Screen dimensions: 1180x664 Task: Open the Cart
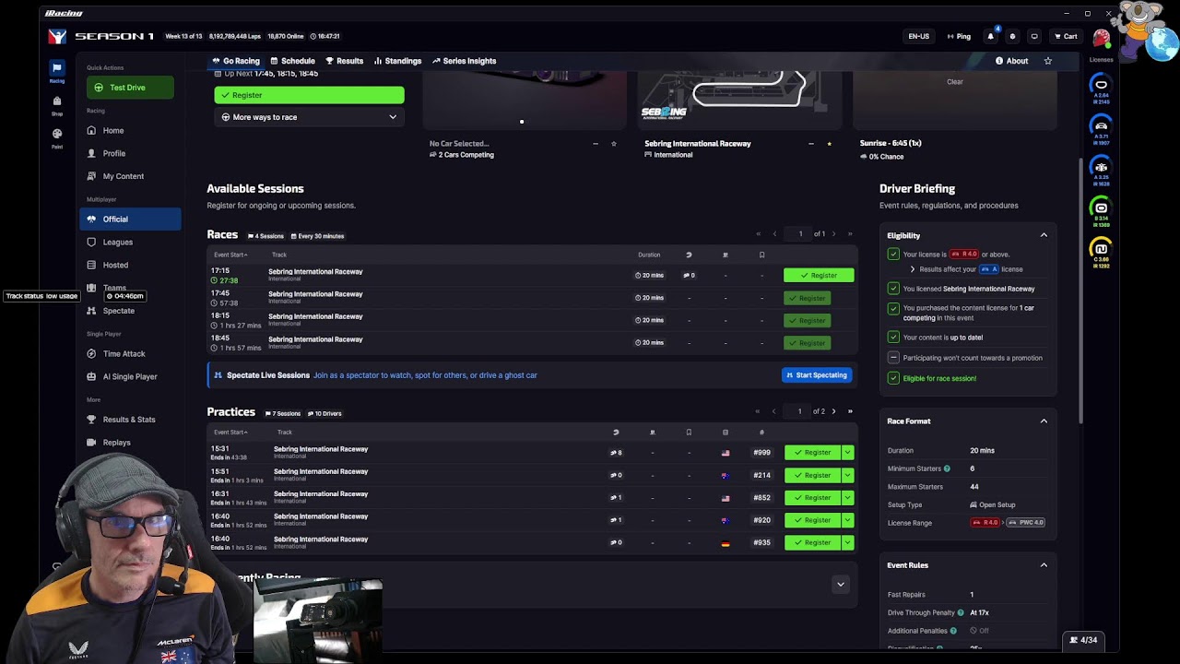tap(1066, 36)
